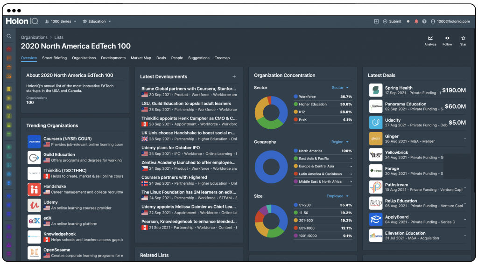Open the Region chart dropdown
This screenshot has height=264, width=478.
tap(340, 142)
